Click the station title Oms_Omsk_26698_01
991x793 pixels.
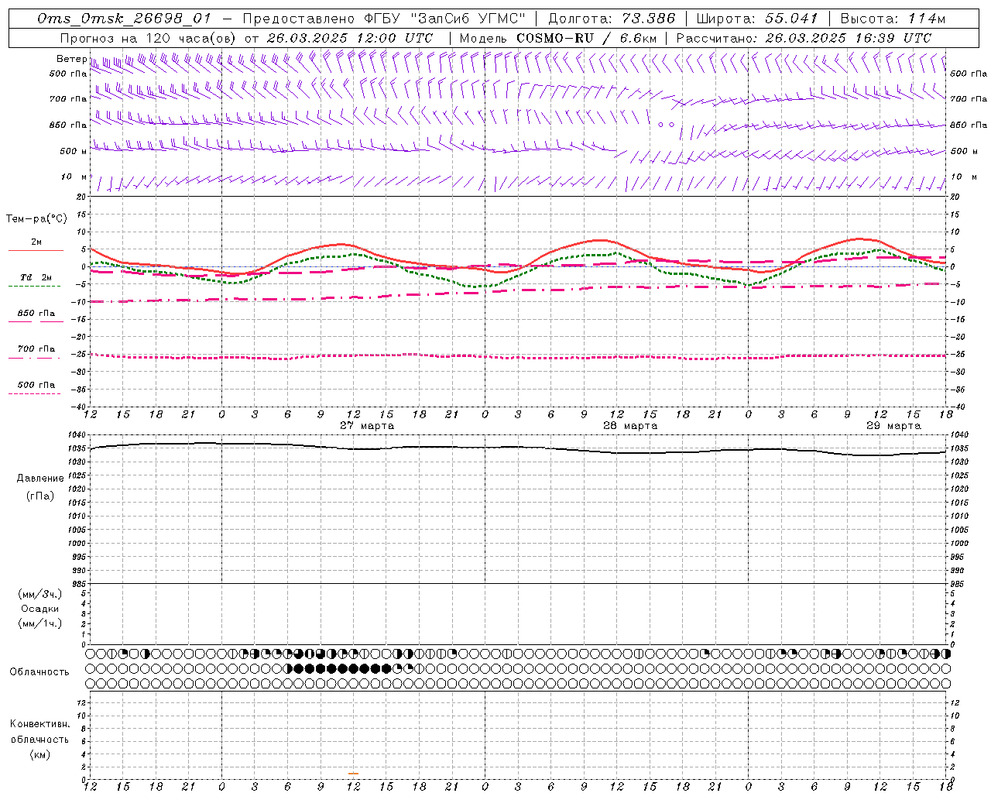click(x=124, y=19)
